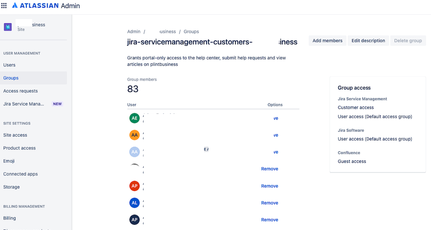
Task: Remove the blue AL user
Action: click(x=270, y=203)
